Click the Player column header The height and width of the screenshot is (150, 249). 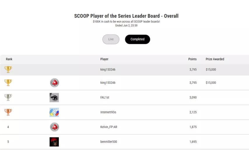click(x=104, y=59)
